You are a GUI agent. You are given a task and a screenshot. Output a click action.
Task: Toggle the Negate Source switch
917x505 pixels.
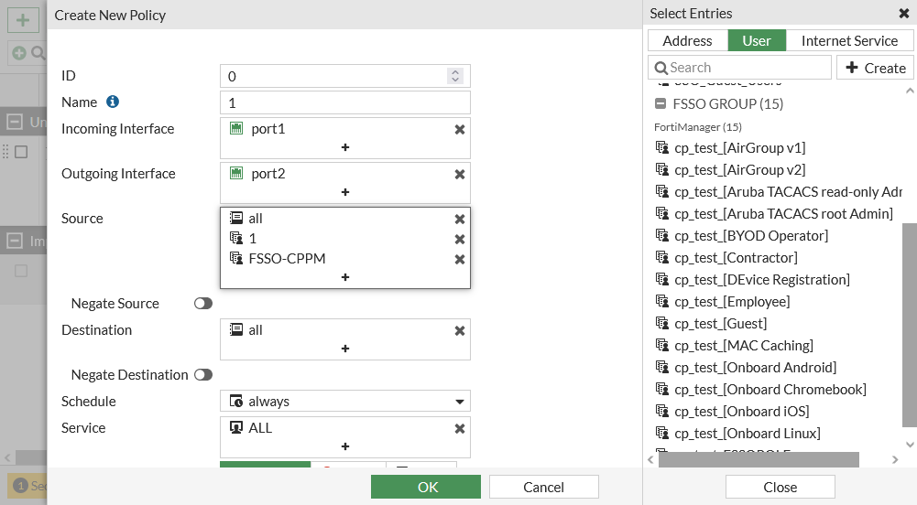[x=203, y=304]
